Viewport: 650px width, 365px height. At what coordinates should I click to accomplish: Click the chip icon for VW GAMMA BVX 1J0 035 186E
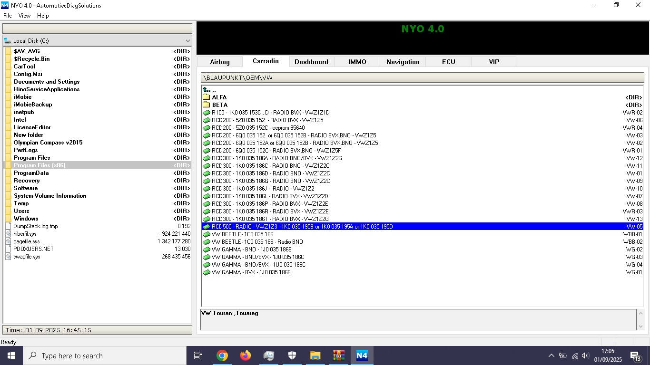coord(206,272)
